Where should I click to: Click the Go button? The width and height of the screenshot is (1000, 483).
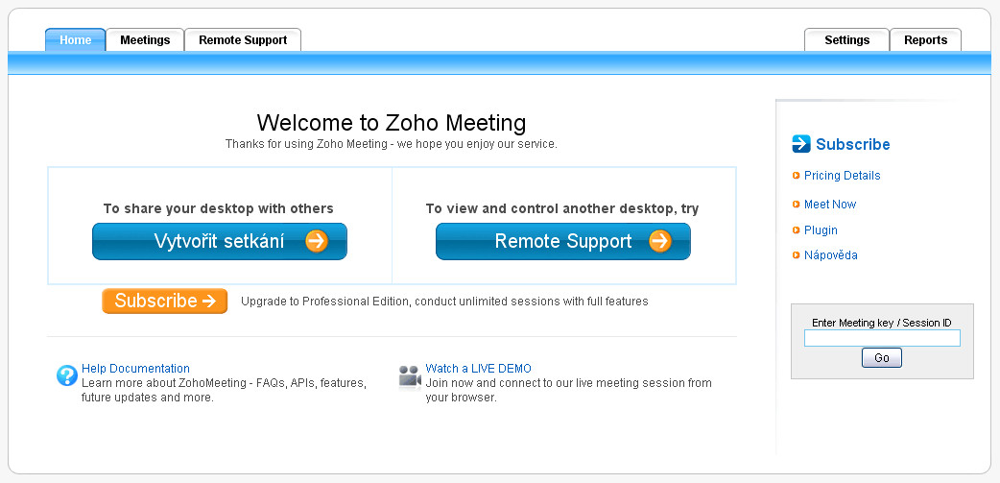pos(881,358)
